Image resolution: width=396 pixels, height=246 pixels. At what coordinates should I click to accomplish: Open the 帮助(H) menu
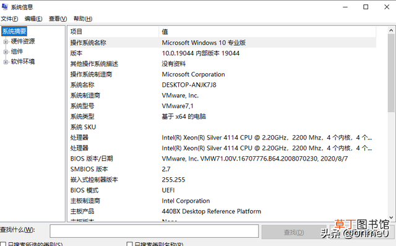coord(83,19)
